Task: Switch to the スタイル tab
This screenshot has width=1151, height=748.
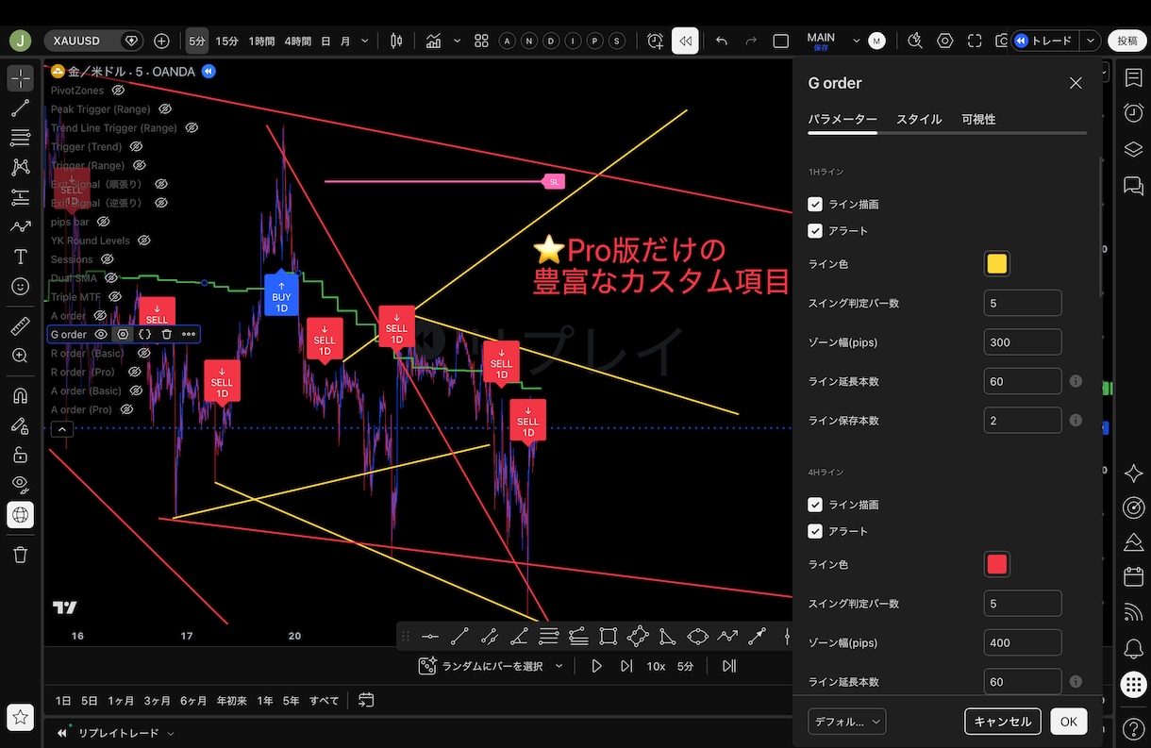Action: point(919,119)
